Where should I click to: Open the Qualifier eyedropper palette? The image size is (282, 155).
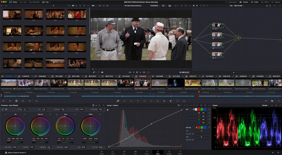[x=138, y=101]
